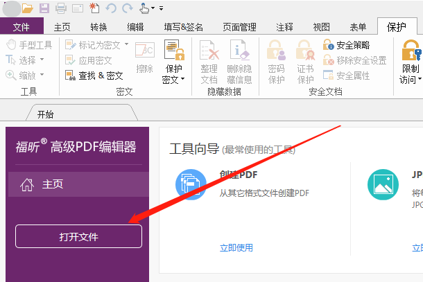Screen dimensions: 423x282
Task: Select the 手型工具 hand tool
Action: coord(29,45)
